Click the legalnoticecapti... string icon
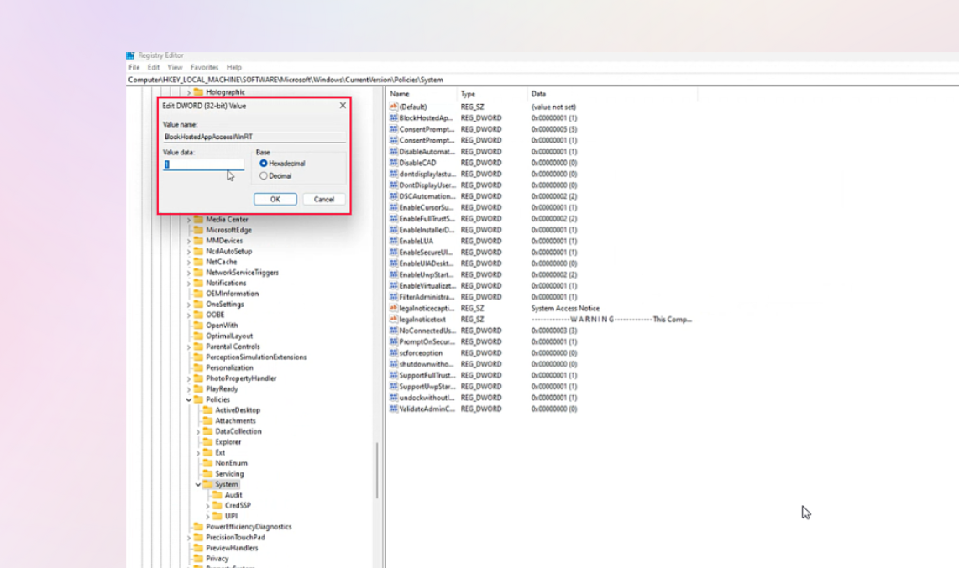Viewport: 959px width, 568px height. pyautogui.click(x=393, y=308)
